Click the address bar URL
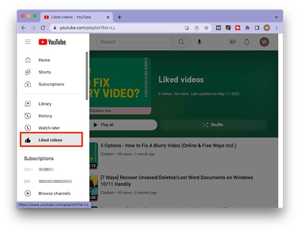 [x=88, y=28]
